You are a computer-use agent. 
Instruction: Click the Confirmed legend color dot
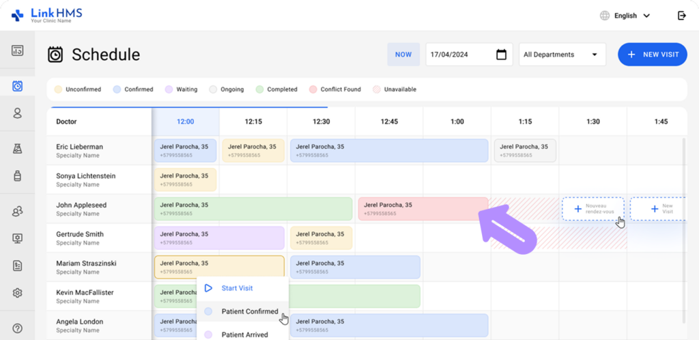tap(117, 89)
